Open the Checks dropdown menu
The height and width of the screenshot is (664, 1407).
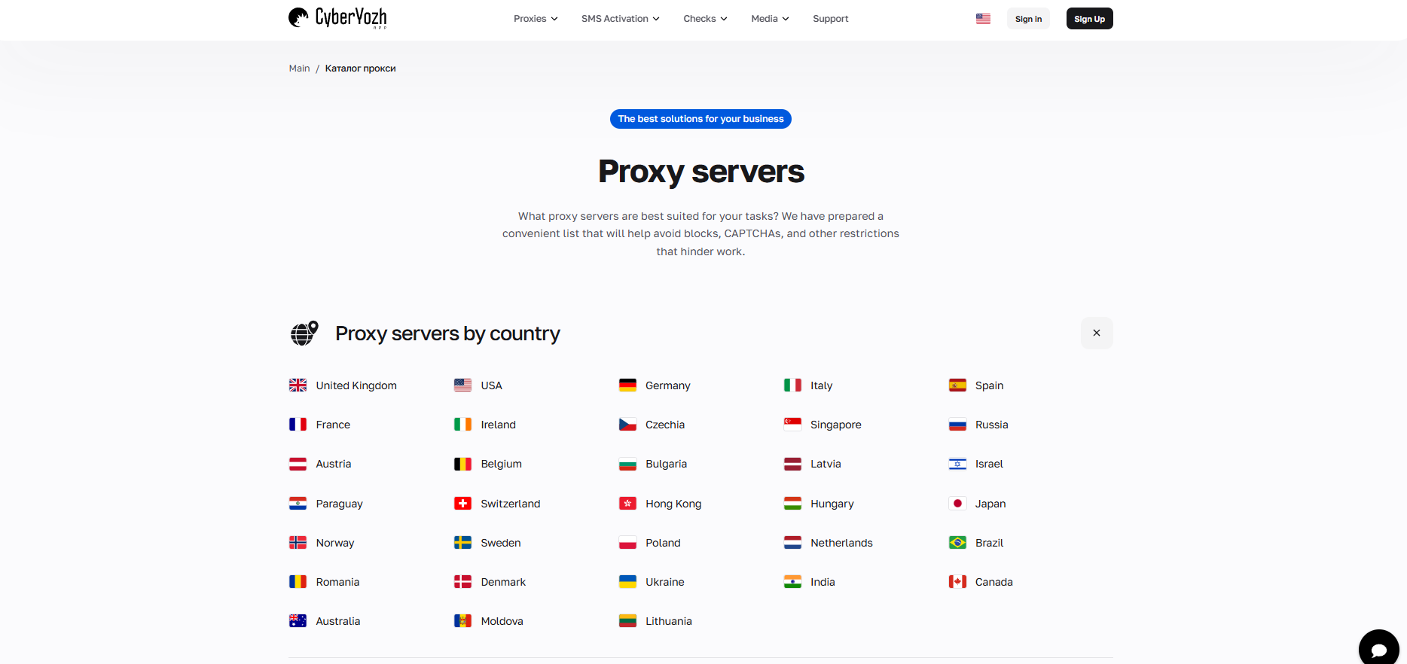[705, 19]
